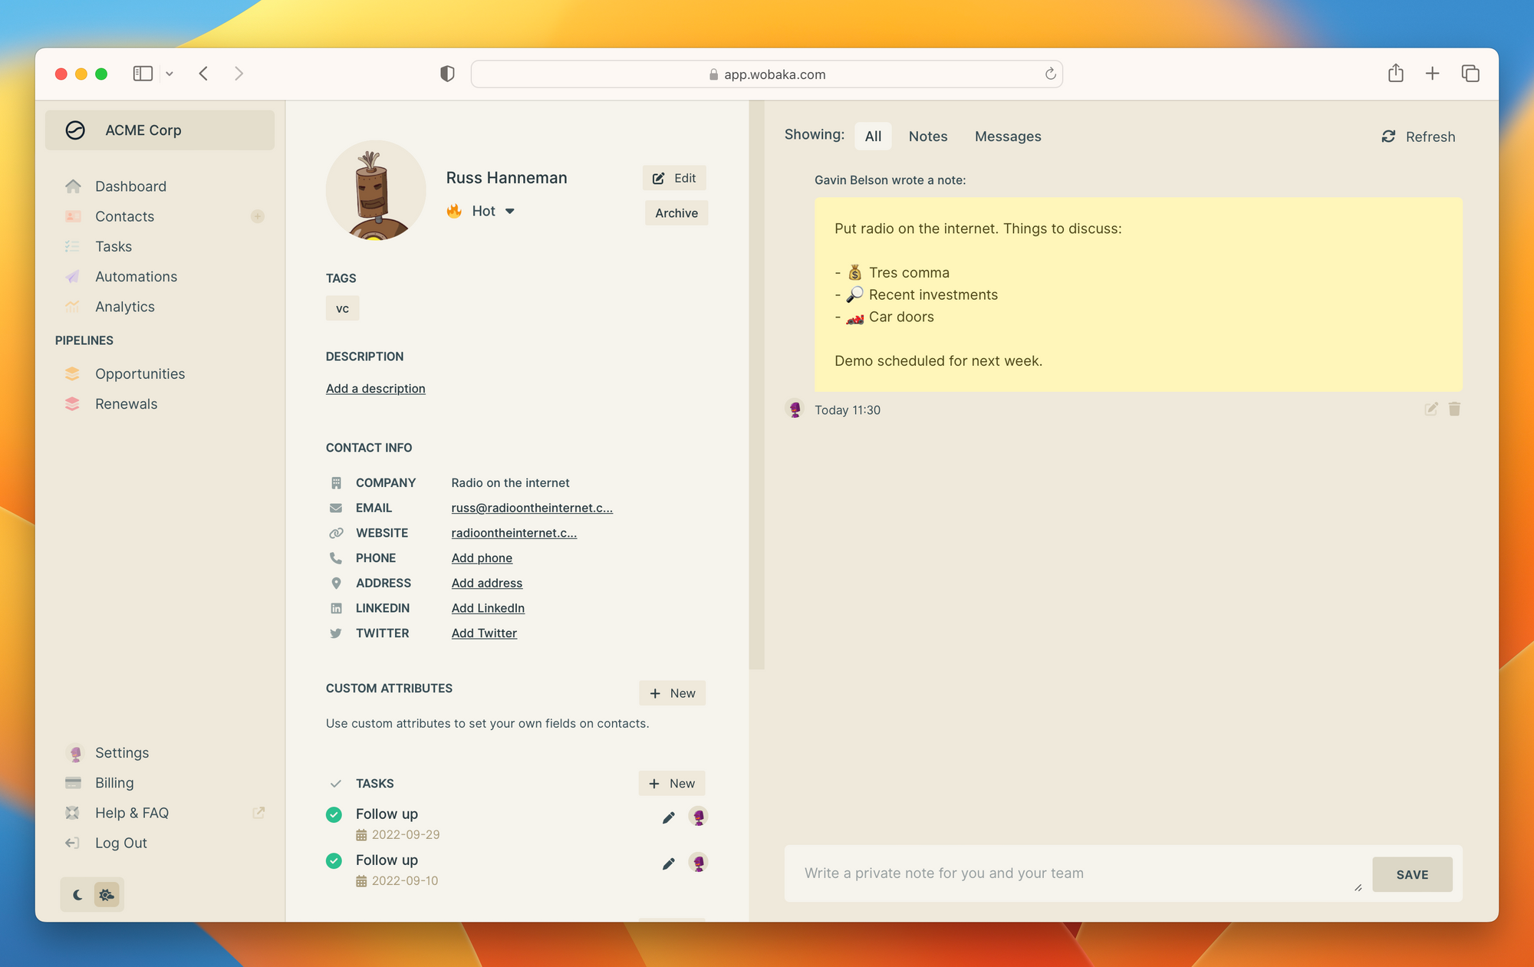This screenshot has width=1534, height=967.
Task: Click Russ Hanneman profile avatar
Action: [376, 190]
